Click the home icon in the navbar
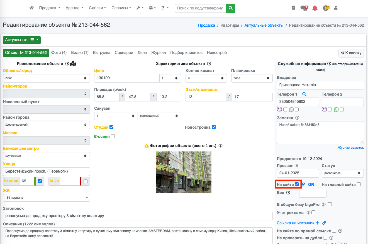 pyautogui.click(x=31, y=8)
